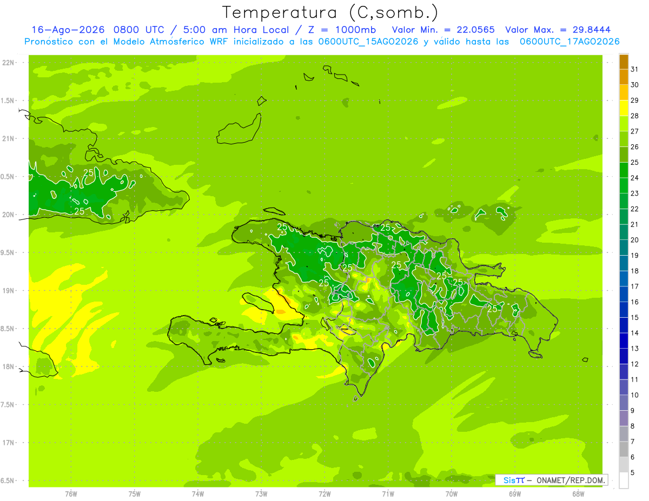649x501 pixels.
Task: Click the '71W' longitude axis label
Action: click(x=388, y=493)
